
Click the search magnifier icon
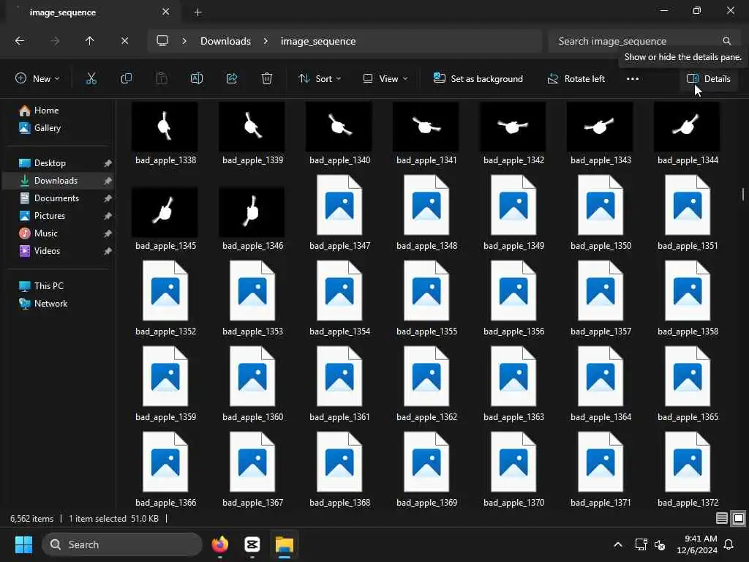[726, 41]
